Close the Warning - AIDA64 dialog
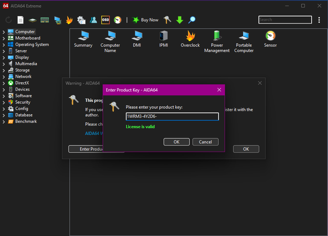Image resolution: width=328 pixels, height=236 pixels. tap(260, 83)
